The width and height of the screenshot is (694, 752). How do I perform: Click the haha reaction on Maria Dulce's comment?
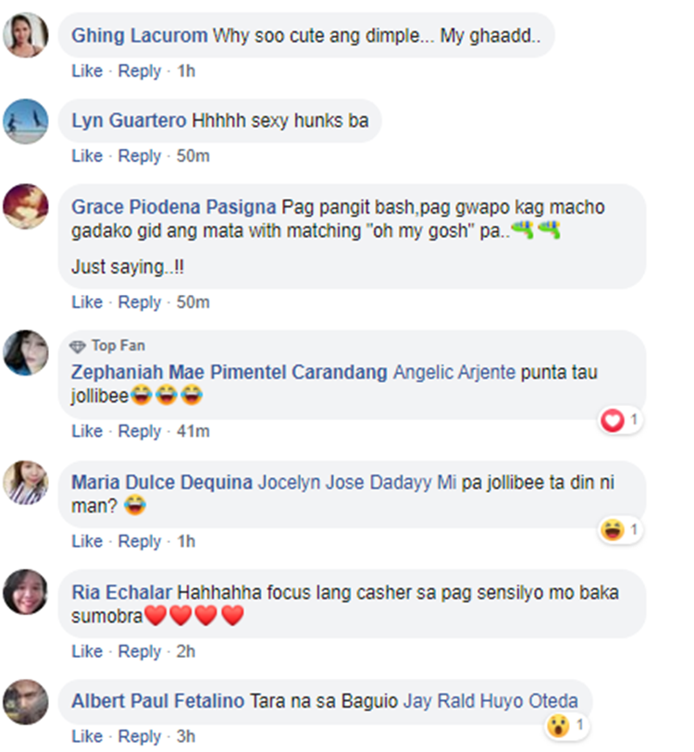coord(613,530)
